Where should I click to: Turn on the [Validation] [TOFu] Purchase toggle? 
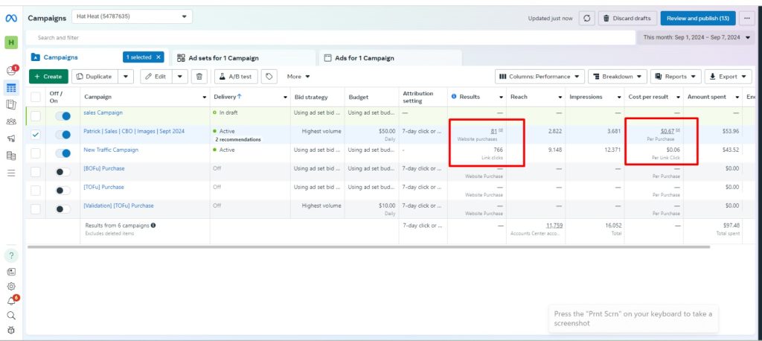[x=63, y=208]
